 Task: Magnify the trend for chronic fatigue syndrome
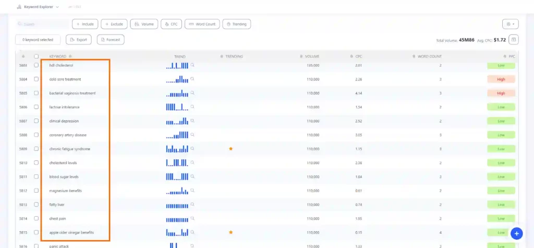192,148
